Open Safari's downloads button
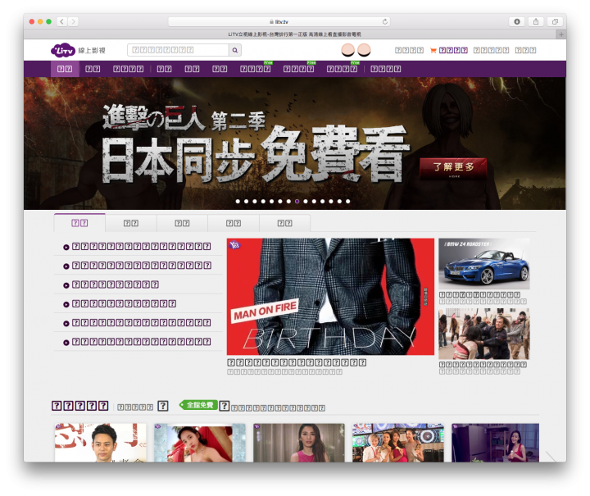The image size is (590, 496). (x=517, y=21)
